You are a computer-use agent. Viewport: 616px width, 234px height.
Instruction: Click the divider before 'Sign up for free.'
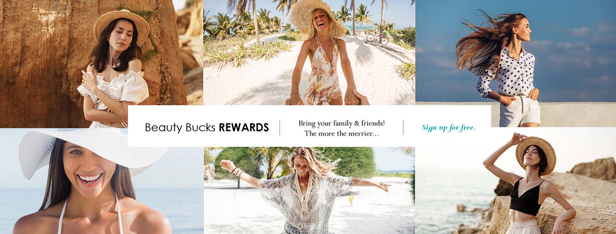click(403, 127)
